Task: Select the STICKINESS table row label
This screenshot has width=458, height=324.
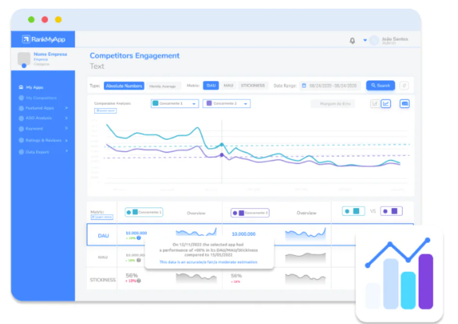Action: click(103, 280)
